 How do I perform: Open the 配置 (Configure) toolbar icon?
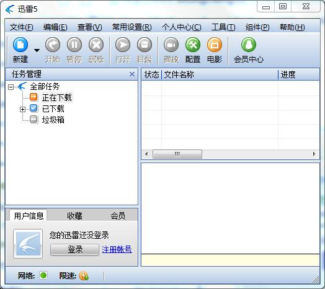[x=193, y=45]
